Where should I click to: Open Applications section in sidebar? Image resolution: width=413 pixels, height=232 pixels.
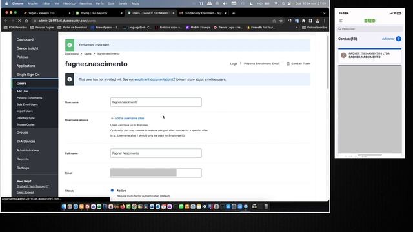[x=26, y=66]
